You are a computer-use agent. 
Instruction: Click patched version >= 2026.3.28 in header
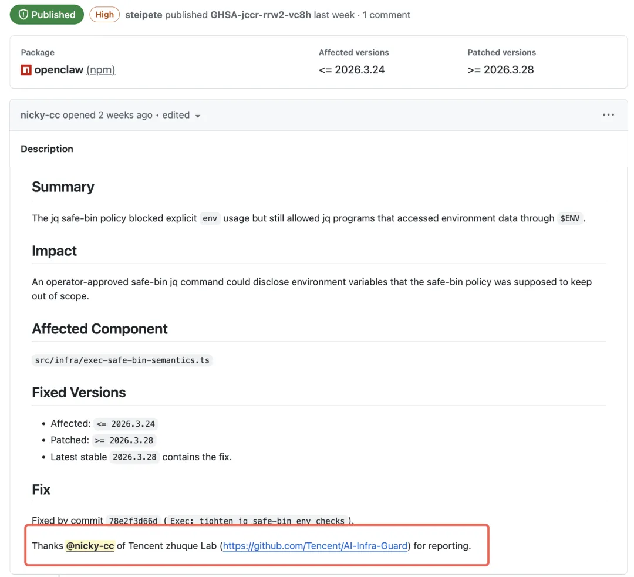[501, 70]
